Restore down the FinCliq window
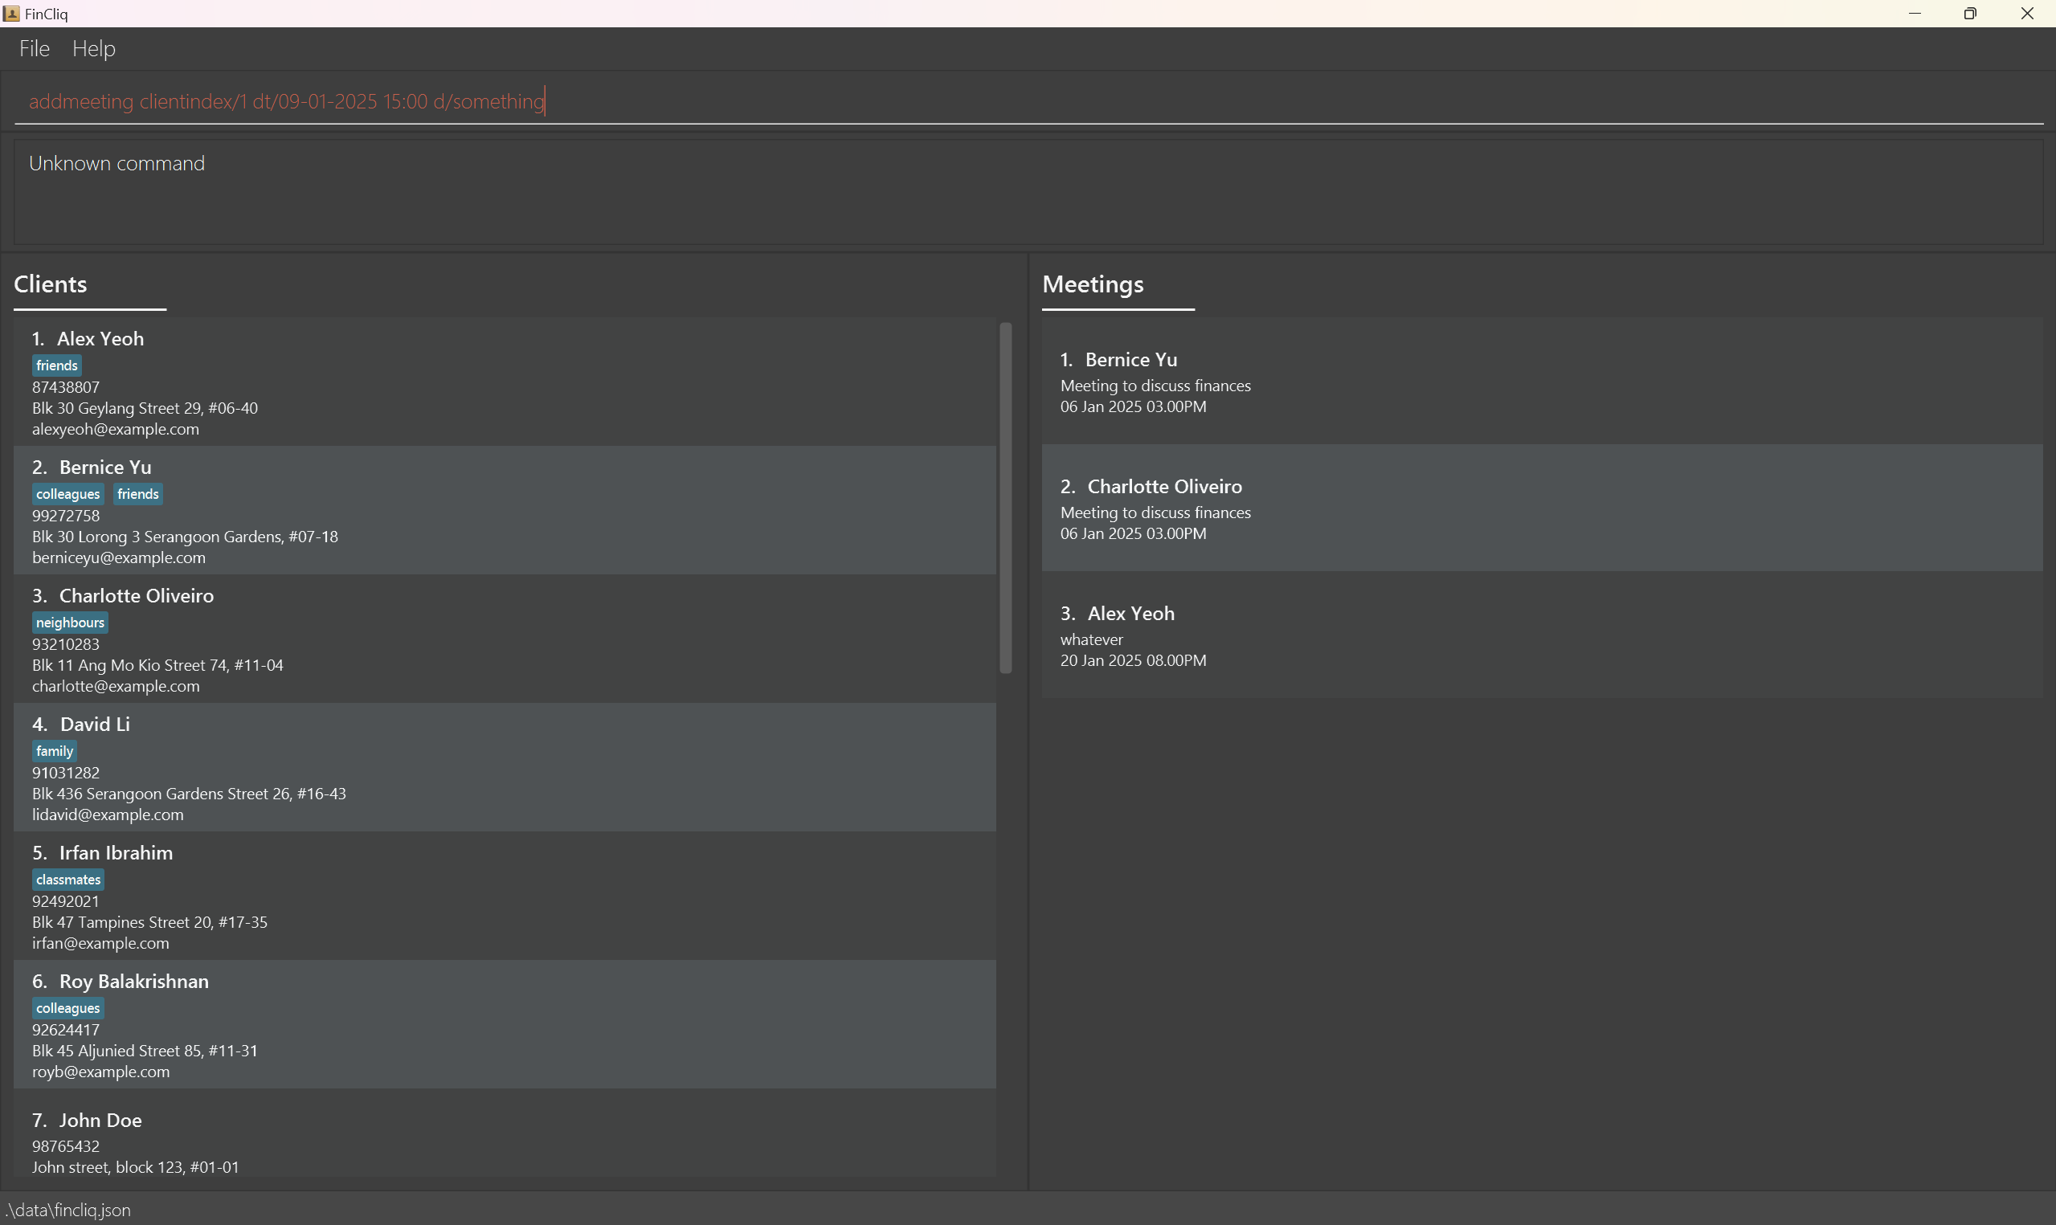 tap(1970, 13)
